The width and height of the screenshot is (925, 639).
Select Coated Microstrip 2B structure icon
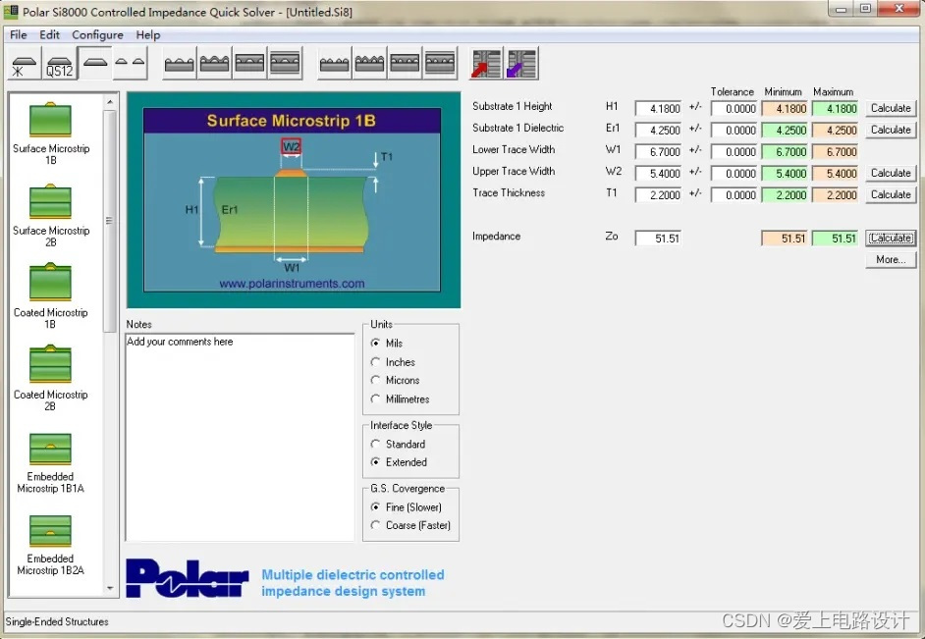click(x=51, y=365)
